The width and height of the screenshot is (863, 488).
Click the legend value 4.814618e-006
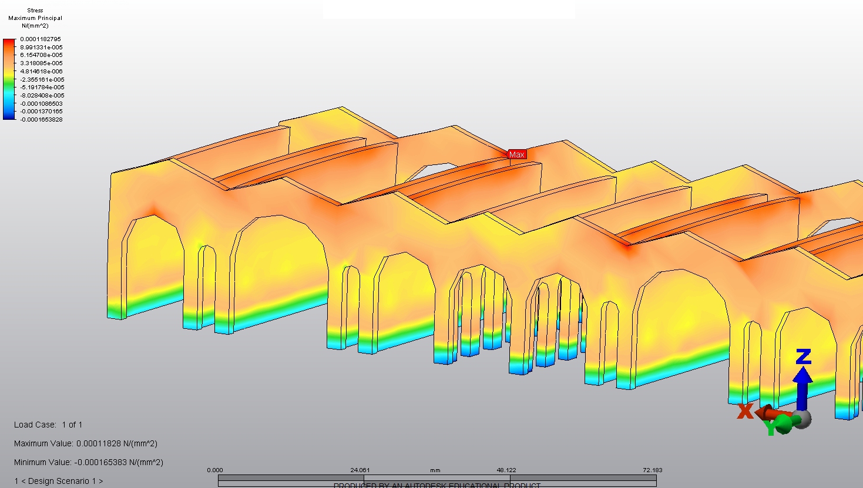click(41, 72)
